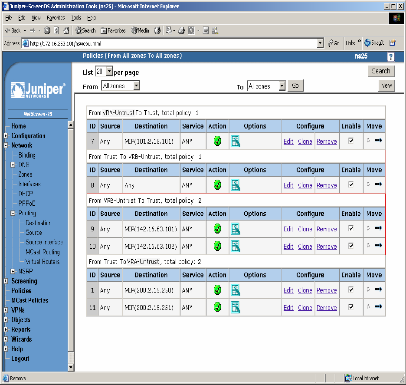Click sidebar scrollbar up arrow
Viewport: 406px width, 385px height.
pyautogui.click(x=71, y=125)
